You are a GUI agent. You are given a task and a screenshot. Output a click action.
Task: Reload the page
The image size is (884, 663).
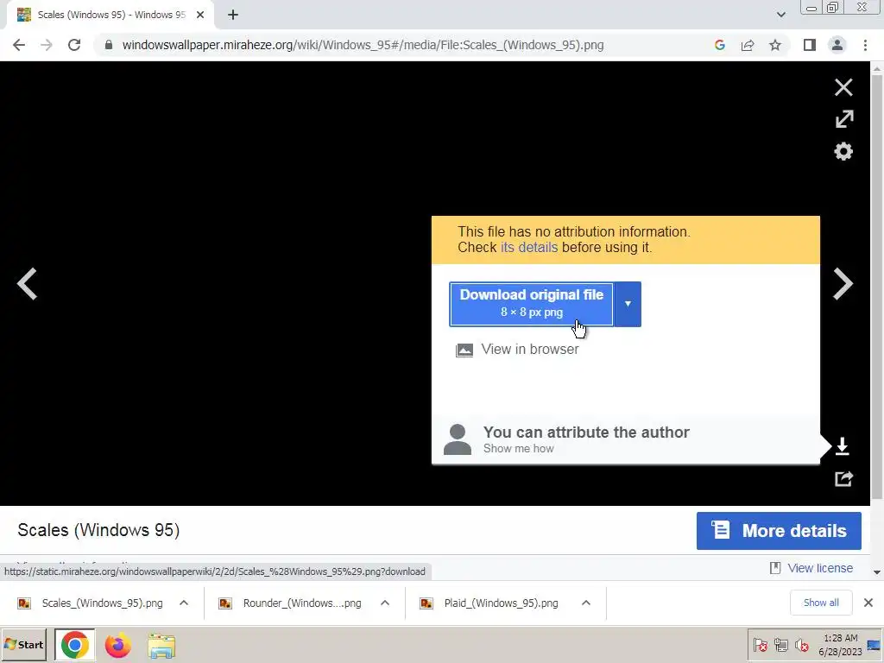pos(74,45)
